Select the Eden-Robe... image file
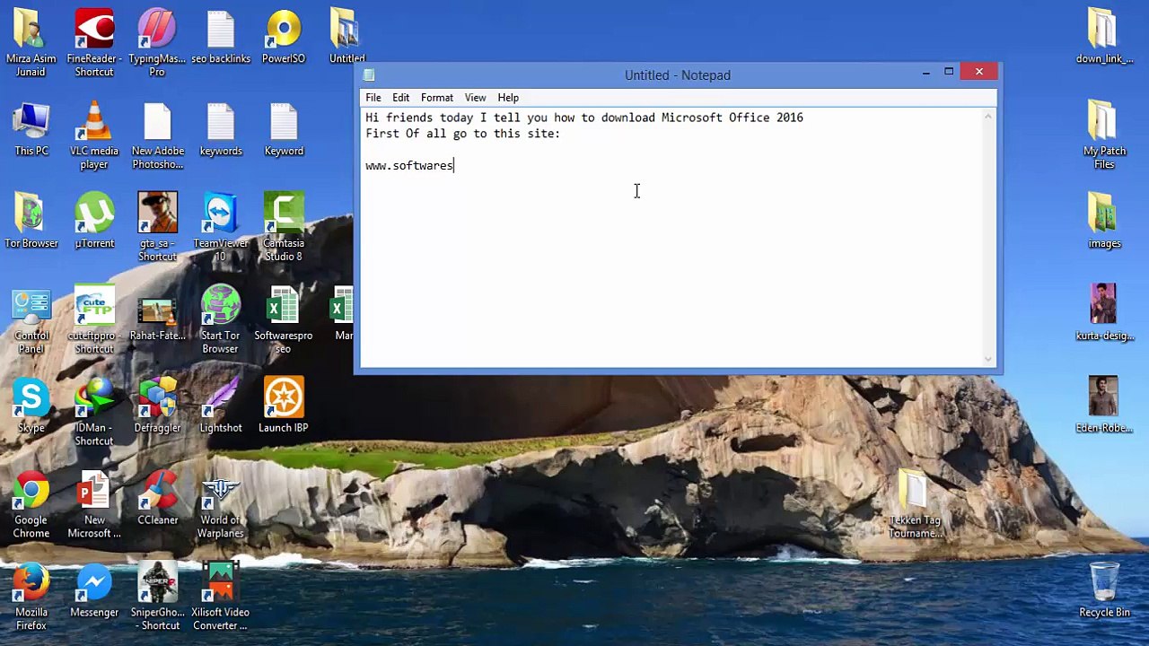 tap(1104, 406)
